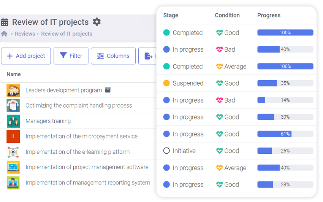The width and height of the screenshot is (323, 202).
Task: Click the red micropayment service project icon
Action: click(13, 136)
